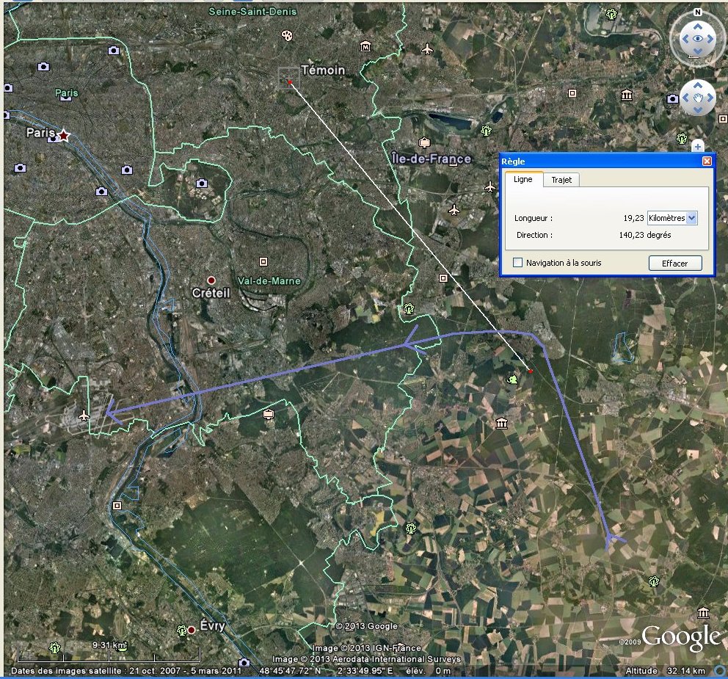The height and width of the screenshot is (679, 728).
Task: Click the Paris capital star marker
Action: pos(64,135)
